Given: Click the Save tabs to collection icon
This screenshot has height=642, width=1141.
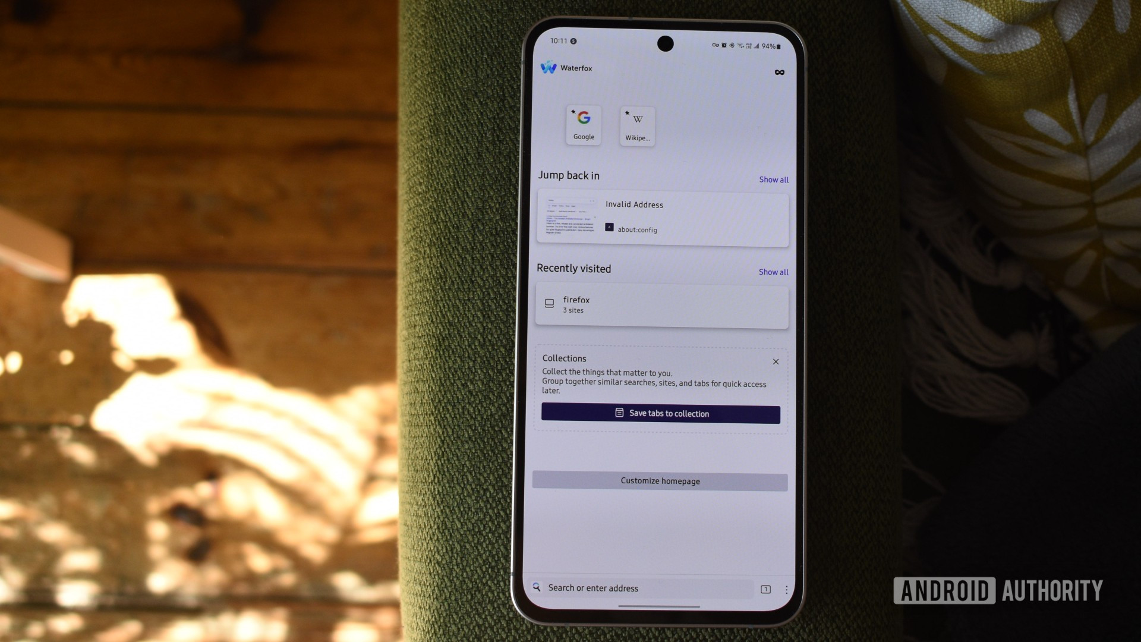Looking at the screenshot, I should tap(618, 413).
